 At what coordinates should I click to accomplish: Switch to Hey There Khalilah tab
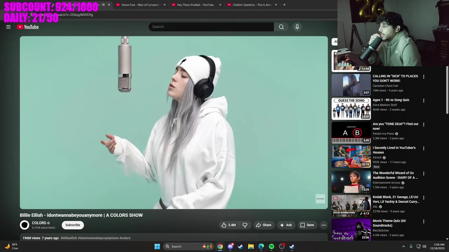(x=195, y=5)
